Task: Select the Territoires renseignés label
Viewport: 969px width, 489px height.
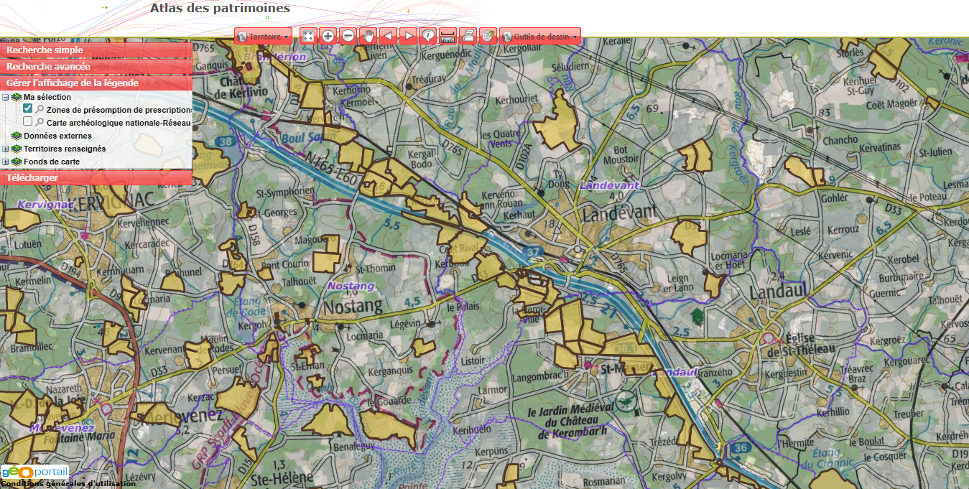Action: coord(65,149)
